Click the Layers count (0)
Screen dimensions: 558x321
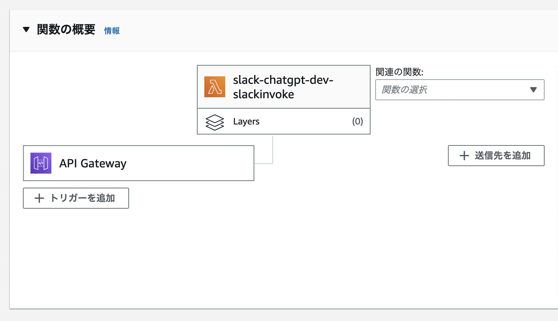click(x=358, y=122)
